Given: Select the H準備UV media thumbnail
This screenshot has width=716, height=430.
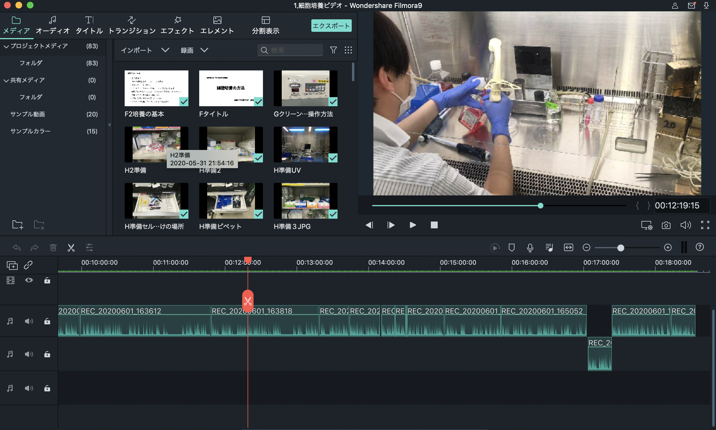Looking at the screenshot, I should 305,144.
